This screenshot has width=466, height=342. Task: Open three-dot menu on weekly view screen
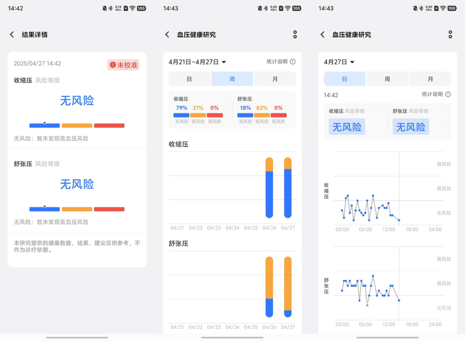[295, 35]
